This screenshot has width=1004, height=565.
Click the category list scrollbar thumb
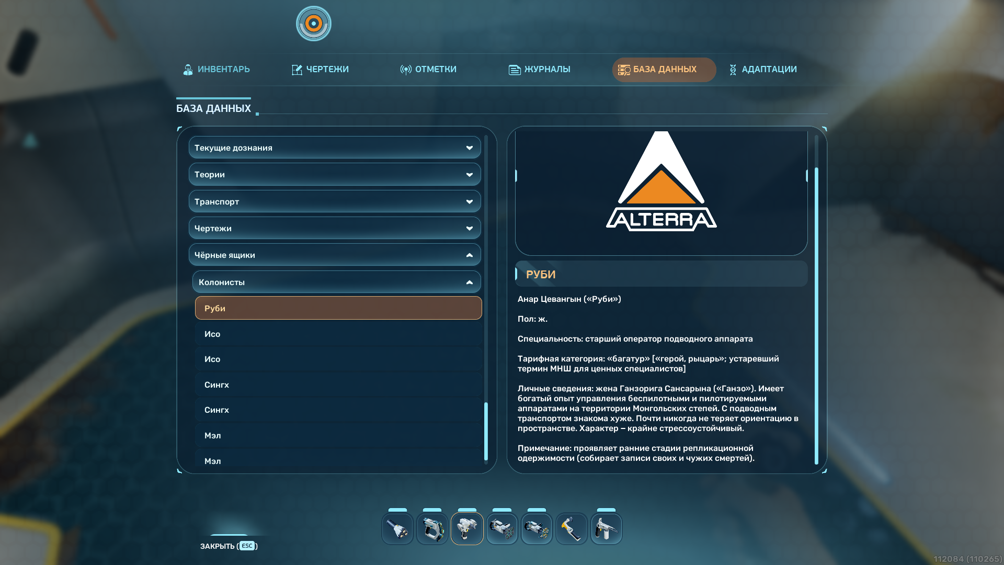[x=486, y=431]
